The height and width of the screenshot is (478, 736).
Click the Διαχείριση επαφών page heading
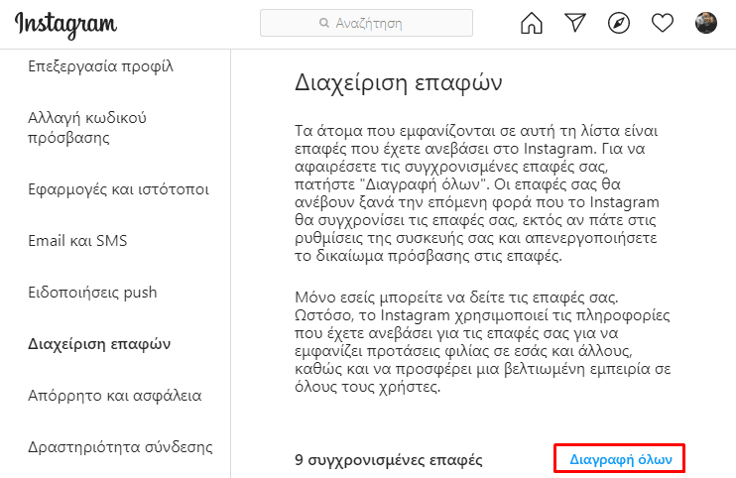coord(399,82)
